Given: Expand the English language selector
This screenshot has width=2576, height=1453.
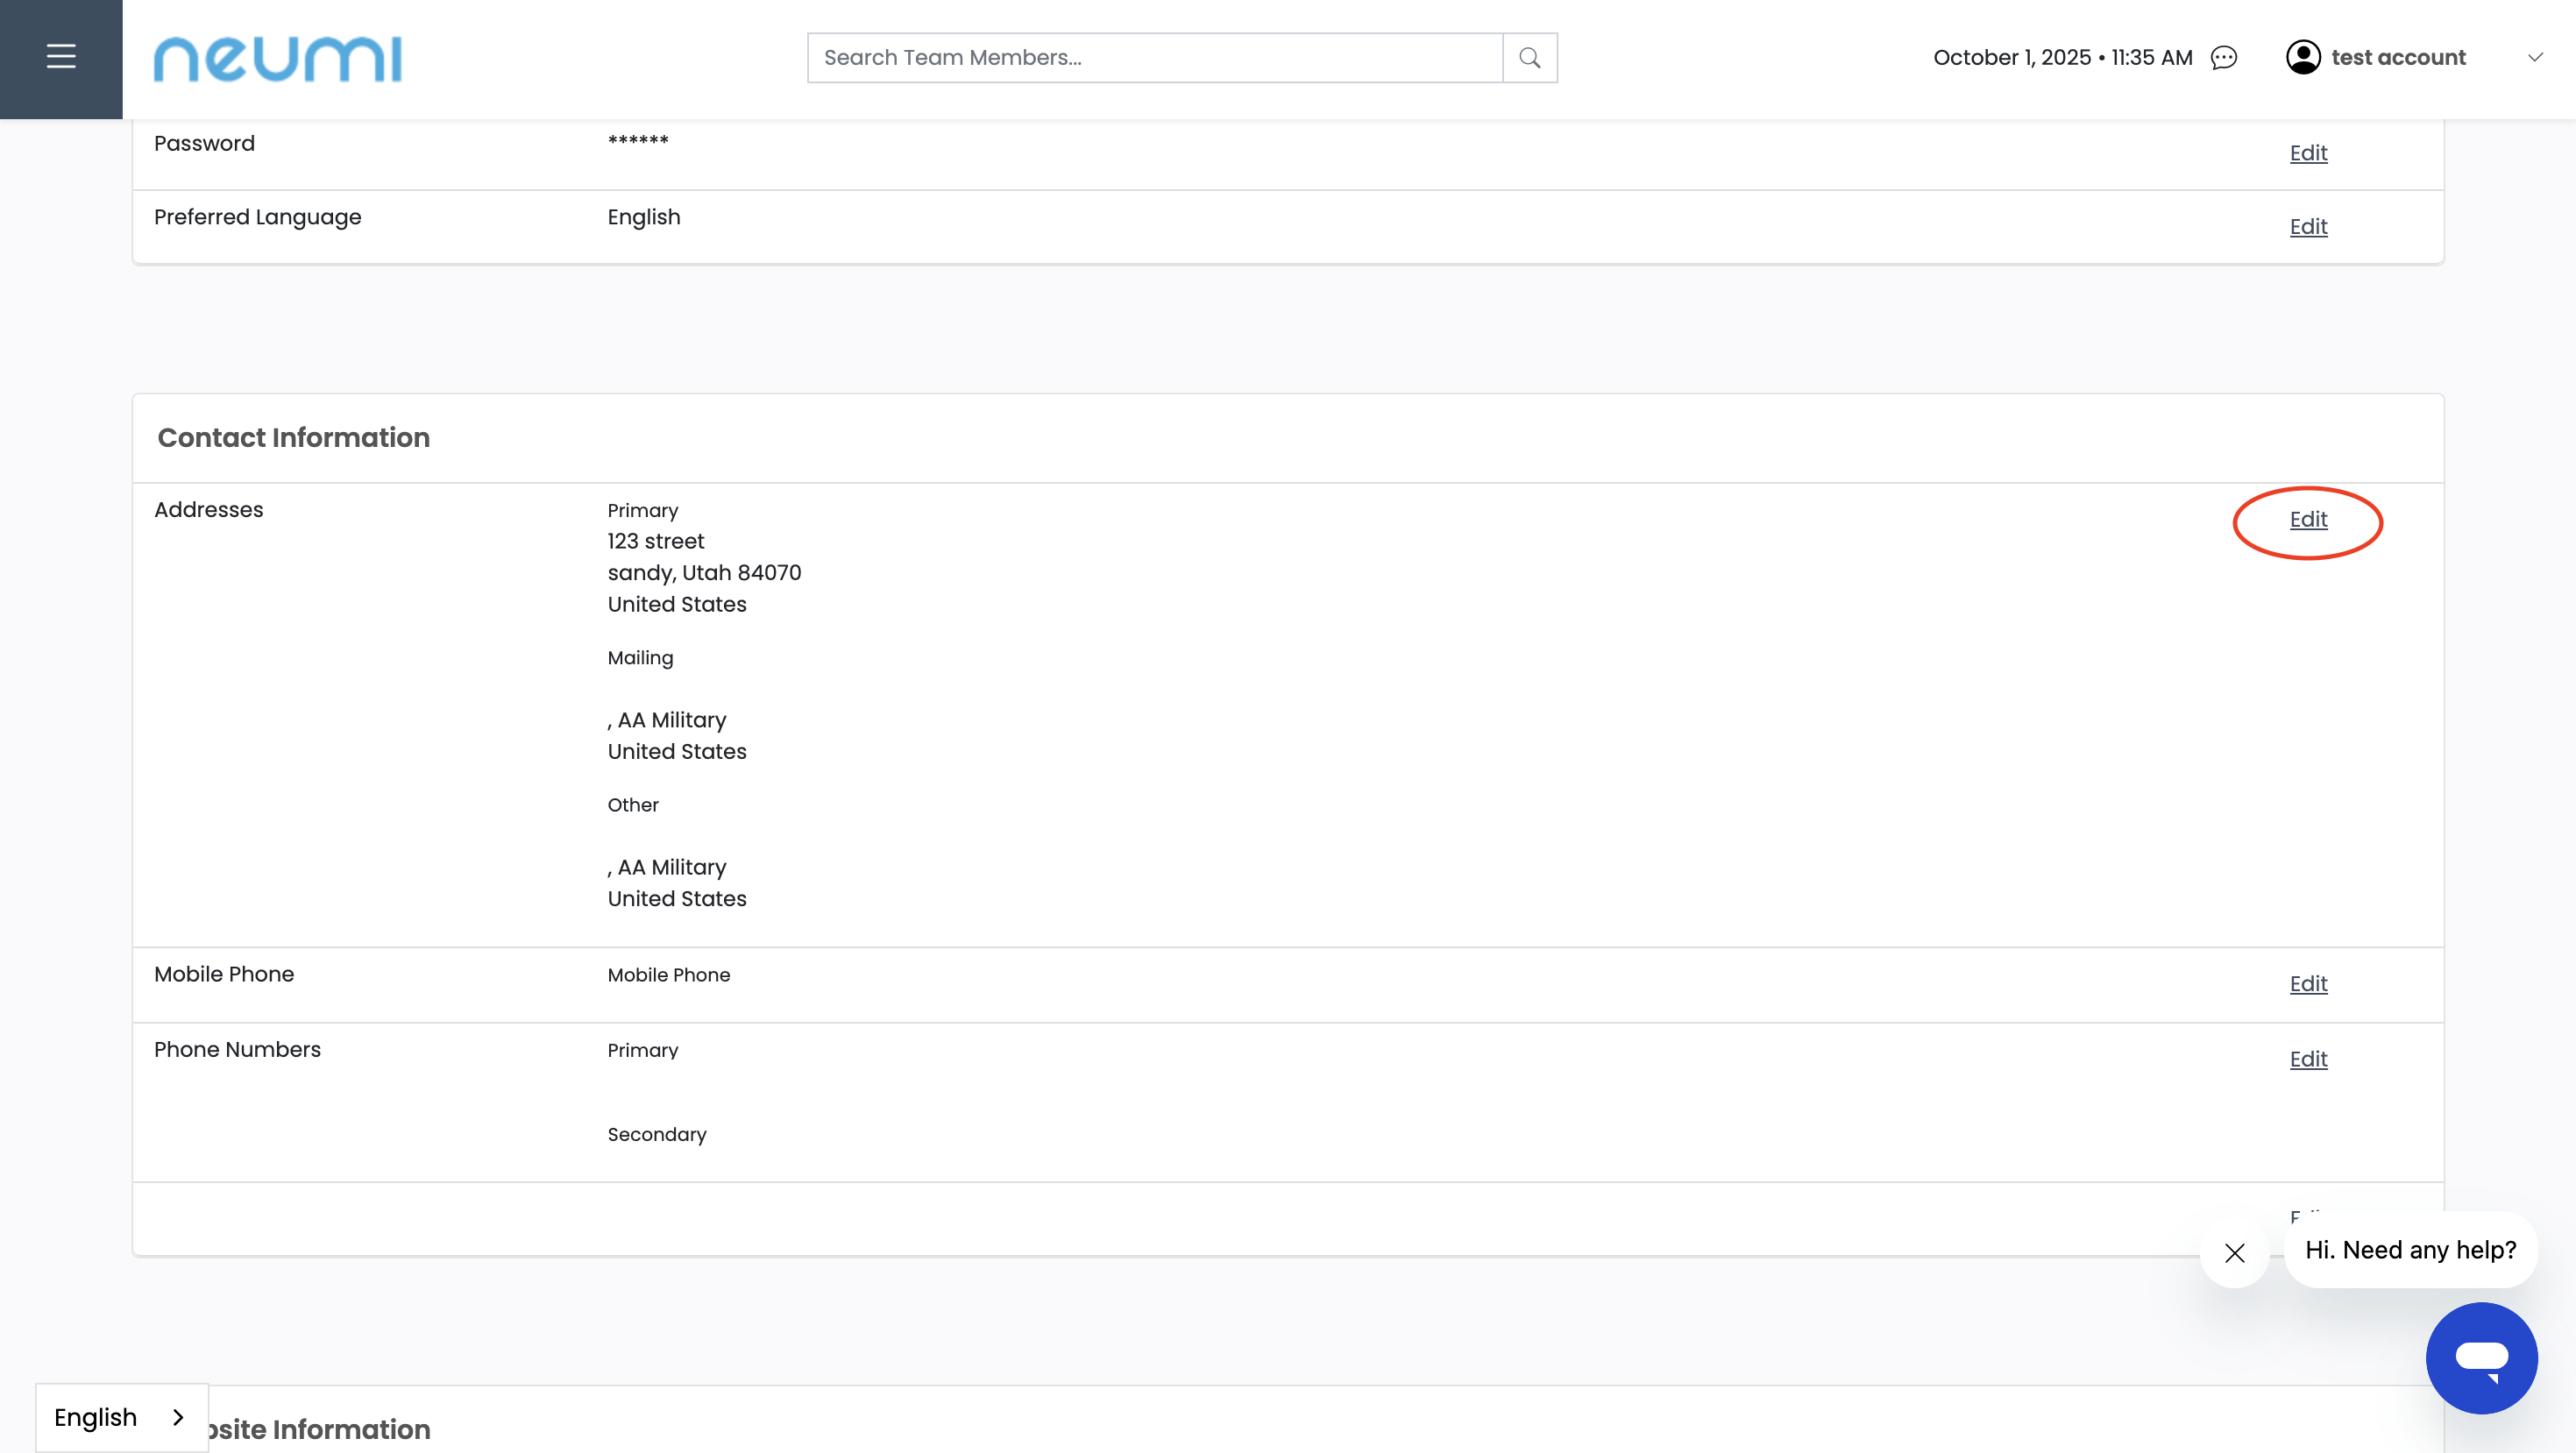Looking at the screenshot, I should (120, 1417).
